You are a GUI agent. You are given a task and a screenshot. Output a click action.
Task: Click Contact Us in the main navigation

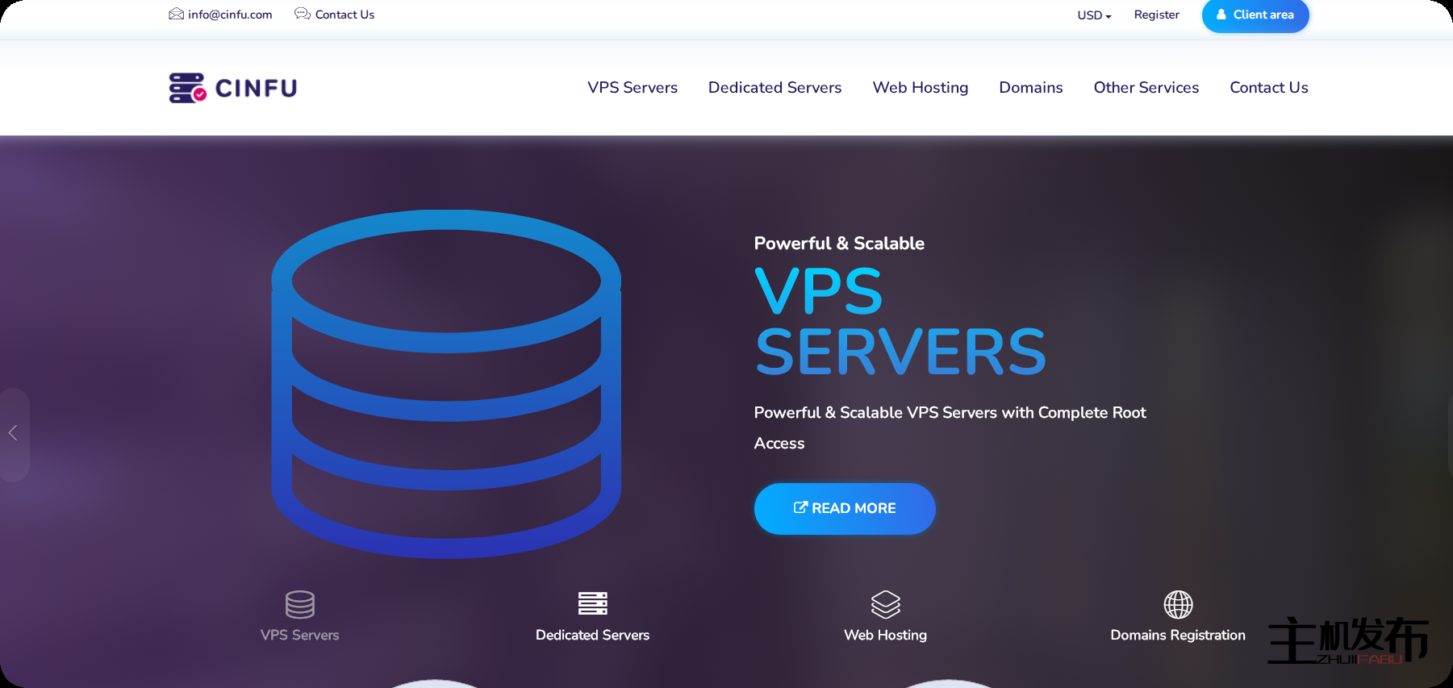coord(1268,88)
